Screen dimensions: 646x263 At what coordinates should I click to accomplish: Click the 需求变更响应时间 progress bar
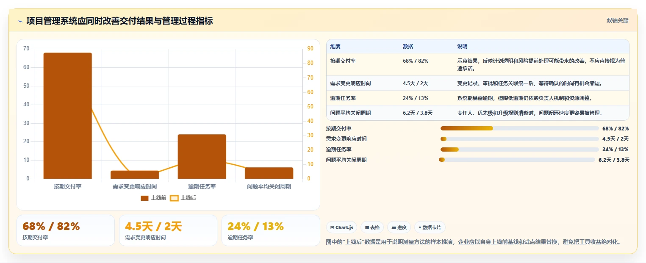(519, 139)
